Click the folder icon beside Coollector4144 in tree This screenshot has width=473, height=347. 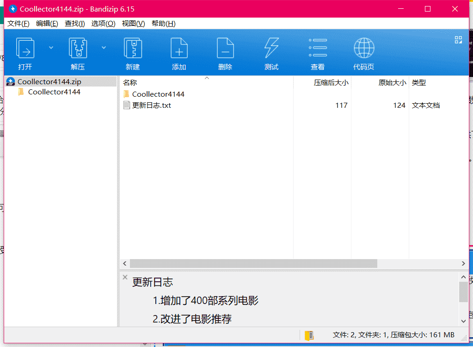click(x=21, y=92)
